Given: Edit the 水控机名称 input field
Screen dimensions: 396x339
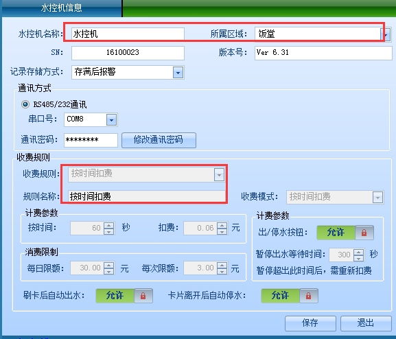Looking at the screenshot, I should (128, 34).
